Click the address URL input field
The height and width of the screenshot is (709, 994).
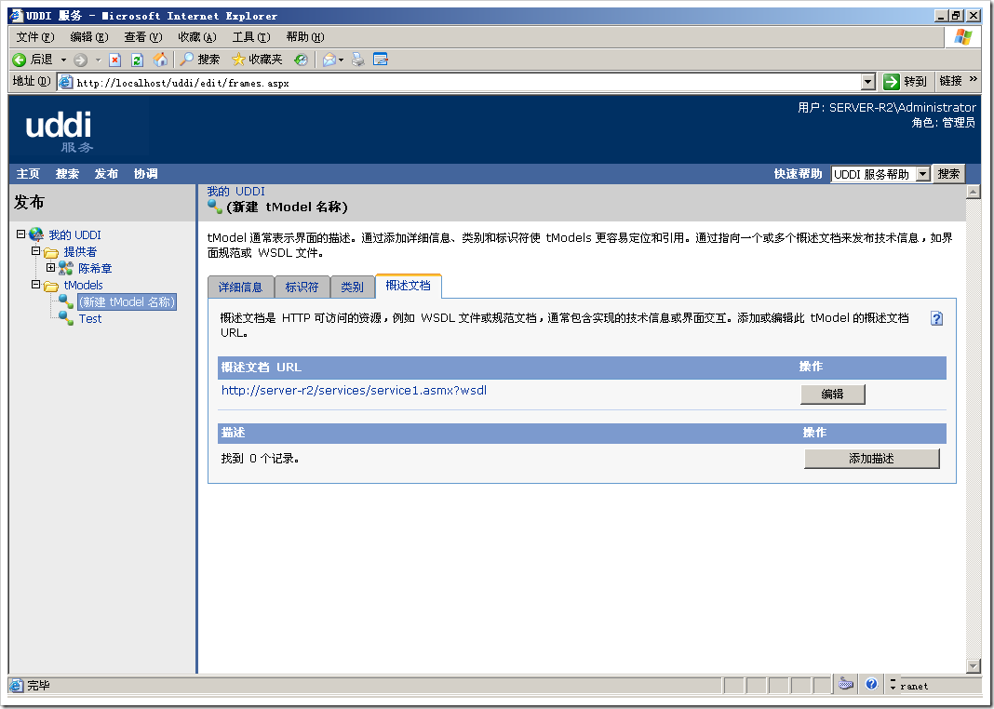click(467, 83)
